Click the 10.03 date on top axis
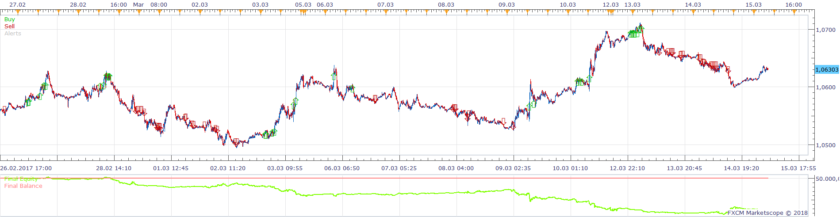The image size is (840, 217). click(x=568, y=5)
